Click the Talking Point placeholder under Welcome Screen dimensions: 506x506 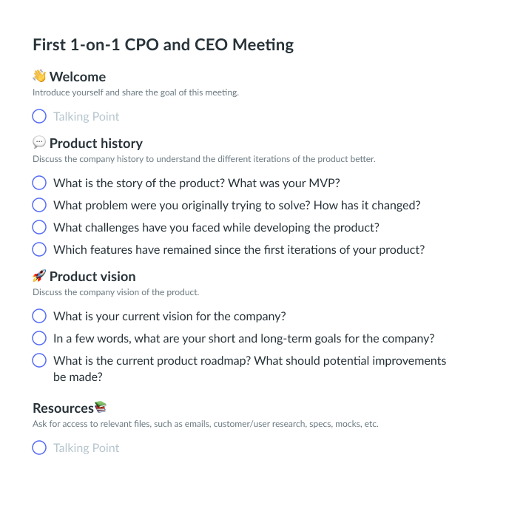coord(86,116)
